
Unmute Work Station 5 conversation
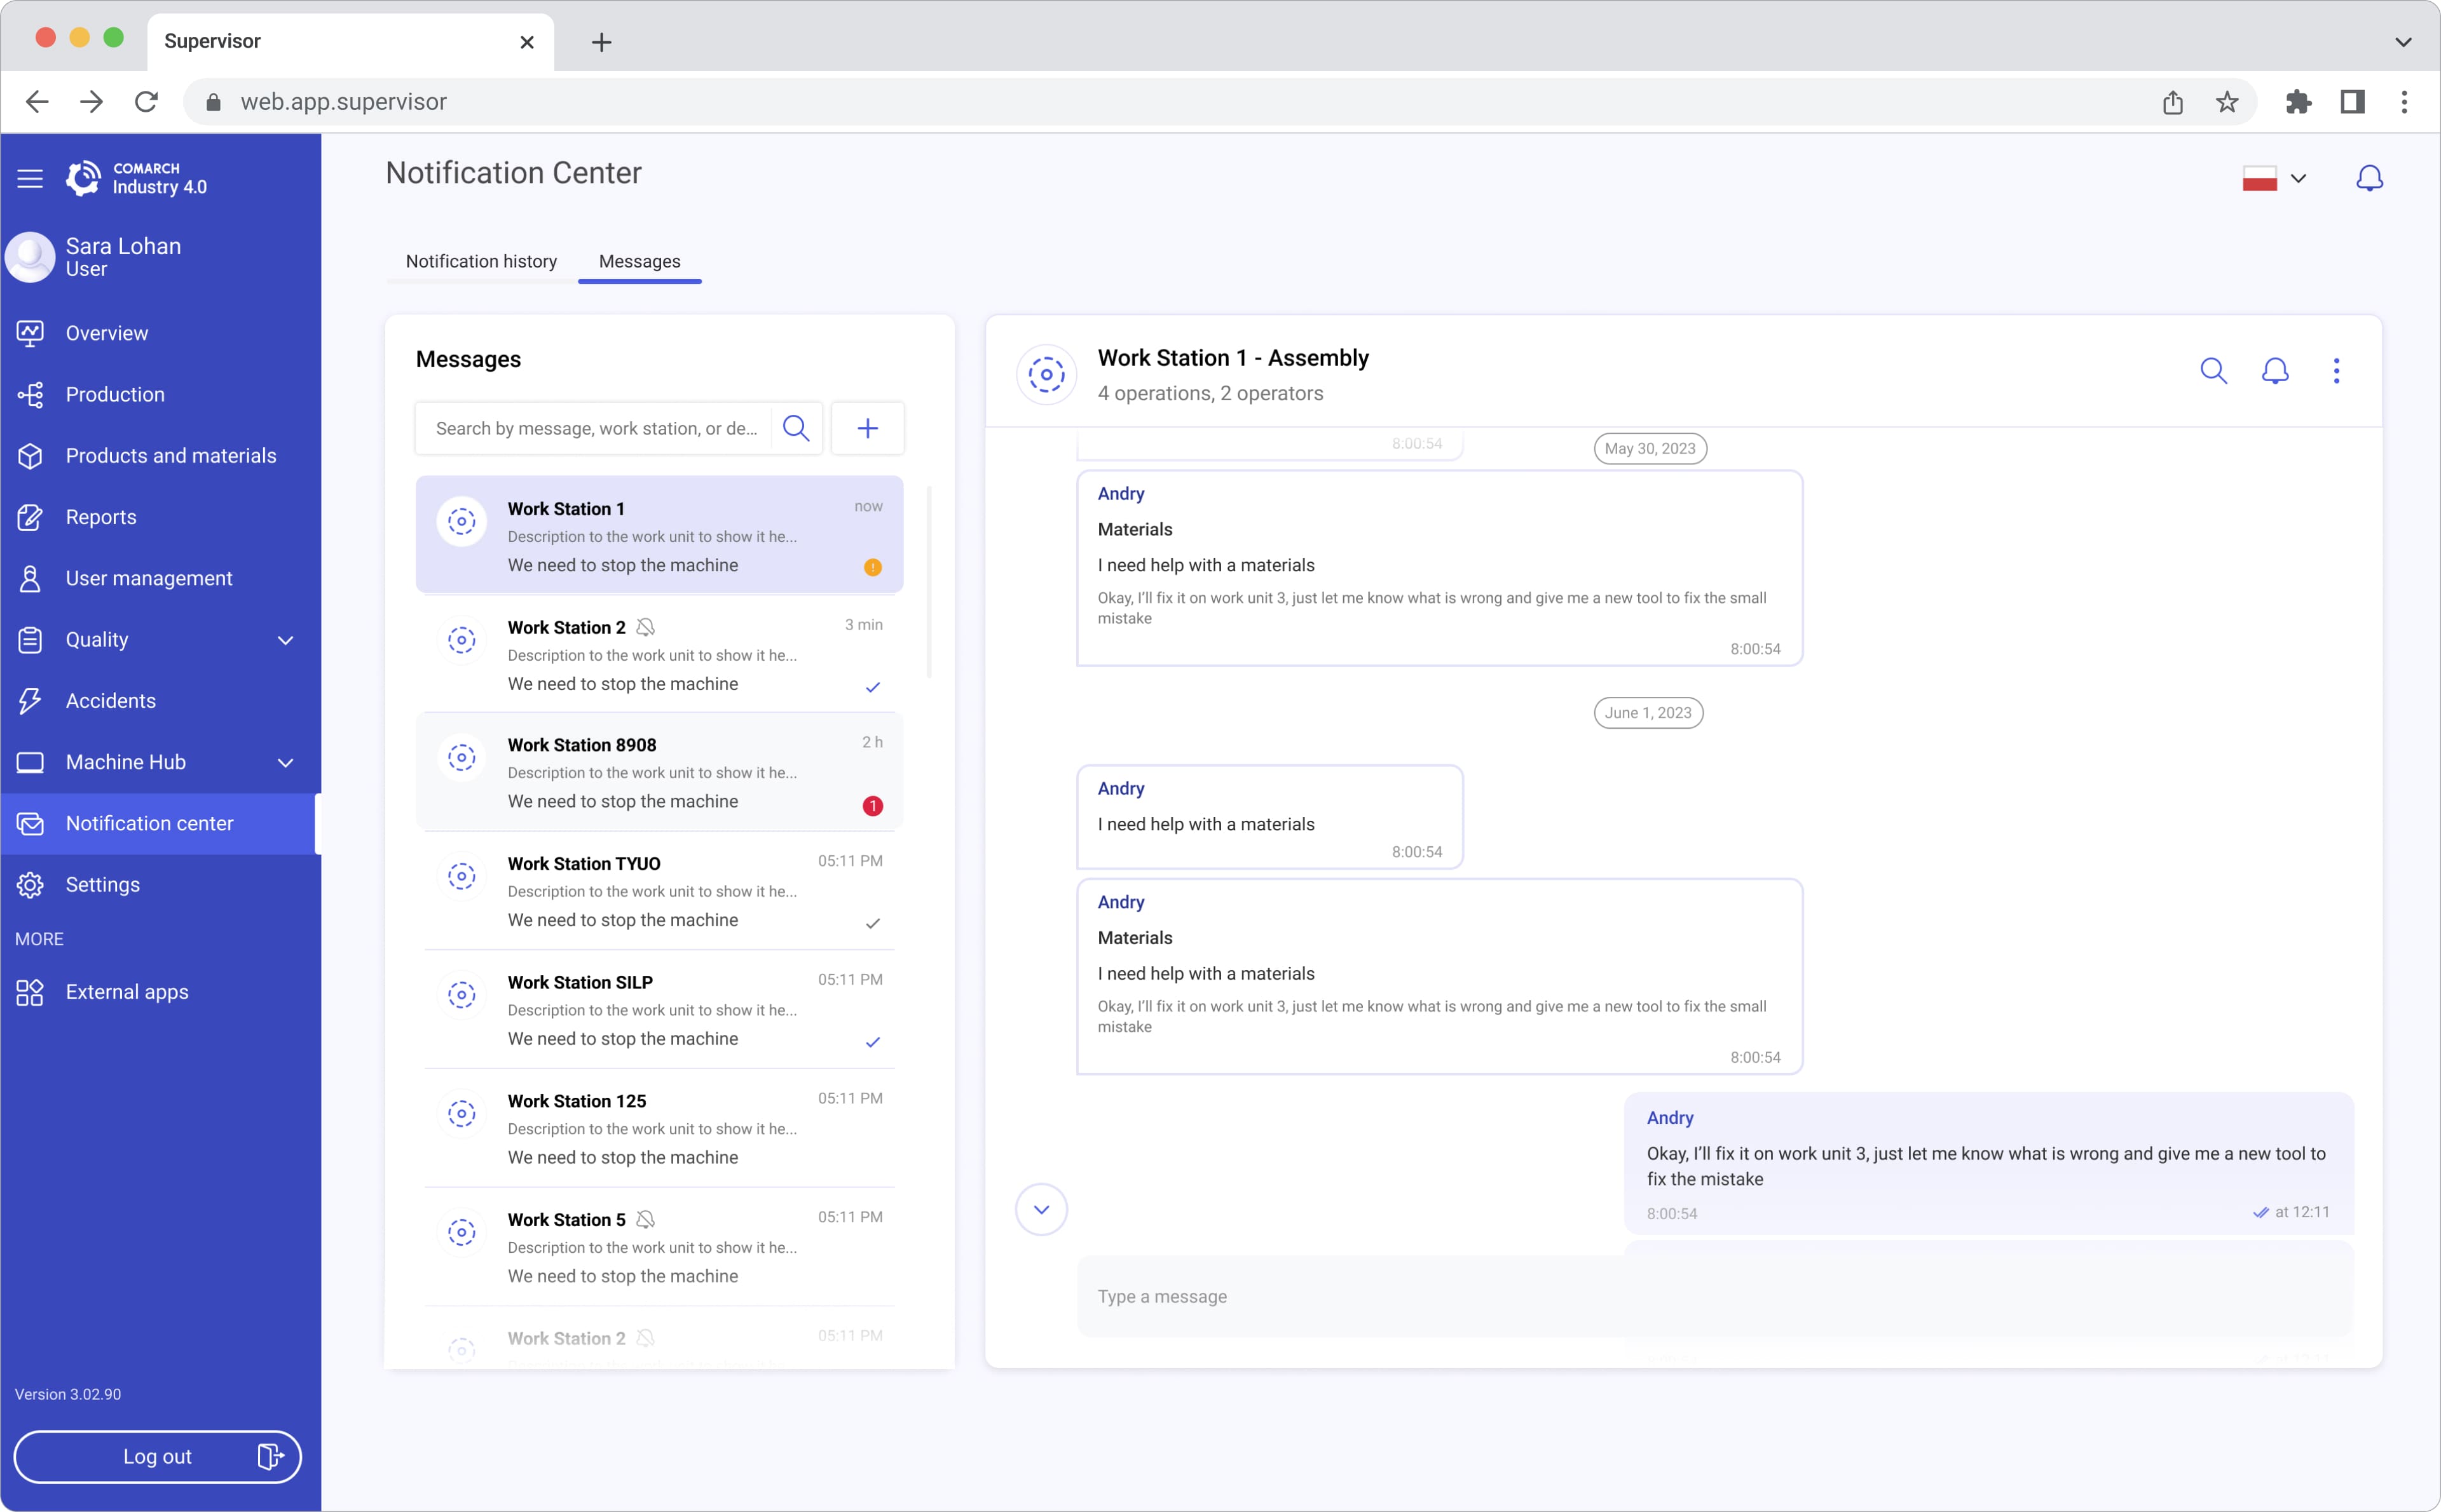pos(646,1218)
